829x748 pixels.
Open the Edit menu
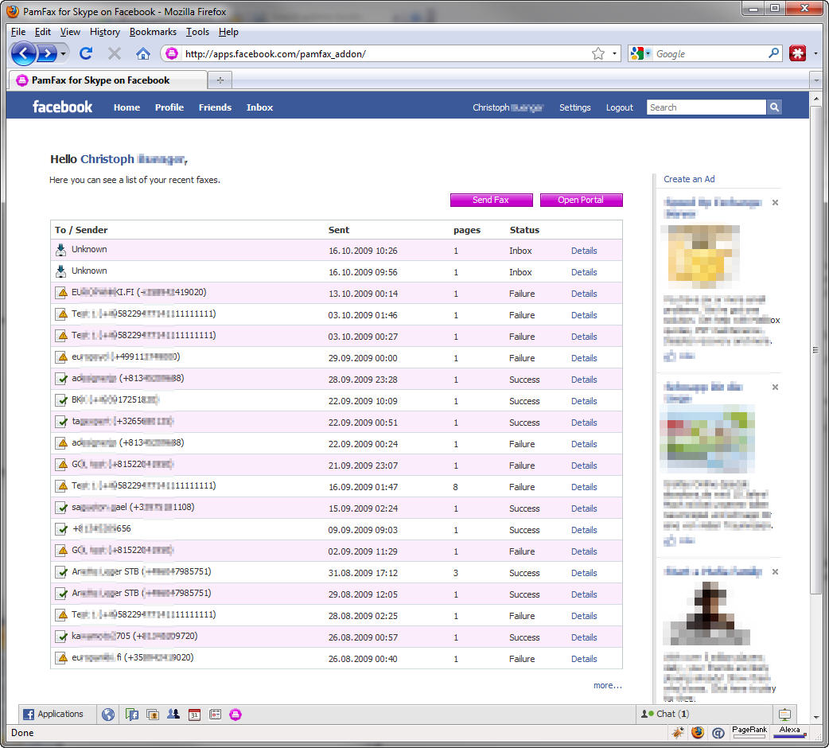point(43,32)
